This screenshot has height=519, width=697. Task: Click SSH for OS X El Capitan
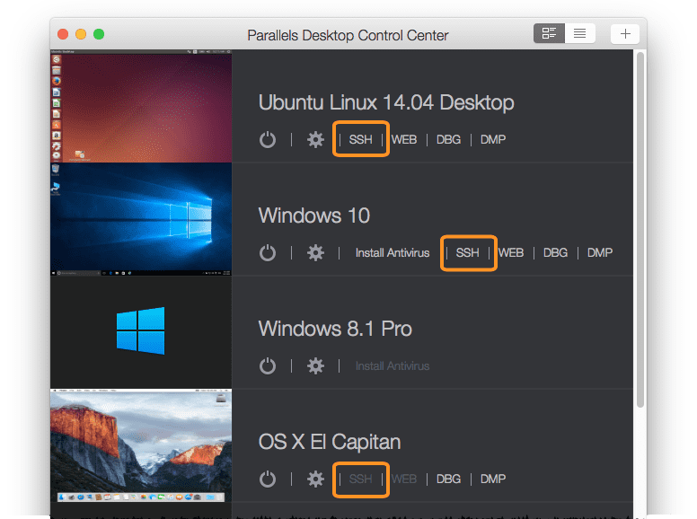pos(360,479)
